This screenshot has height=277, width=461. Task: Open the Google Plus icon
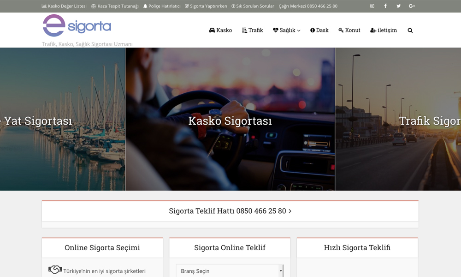click(x=412, y=6)
